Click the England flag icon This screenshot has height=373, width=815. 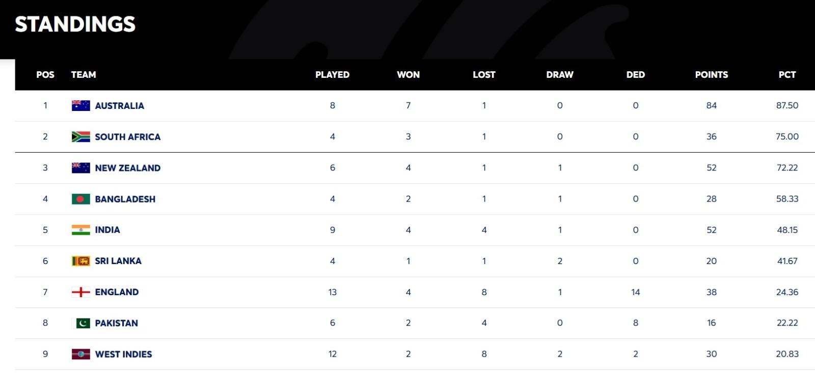pyautogui.click(x=81, y=292)
